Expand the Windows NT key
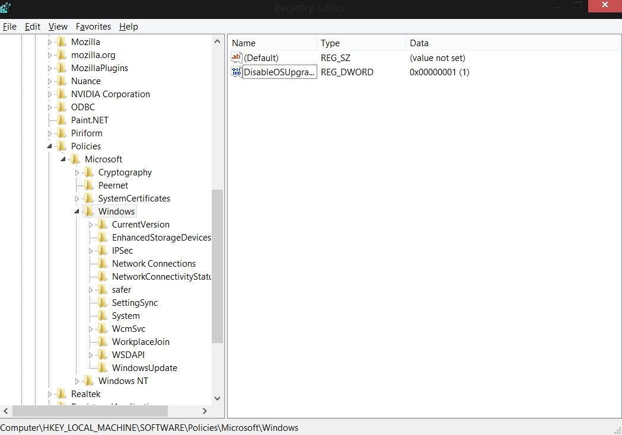Image resolution: width=622 pixels, height=435 pixels. tap(77, 381)
